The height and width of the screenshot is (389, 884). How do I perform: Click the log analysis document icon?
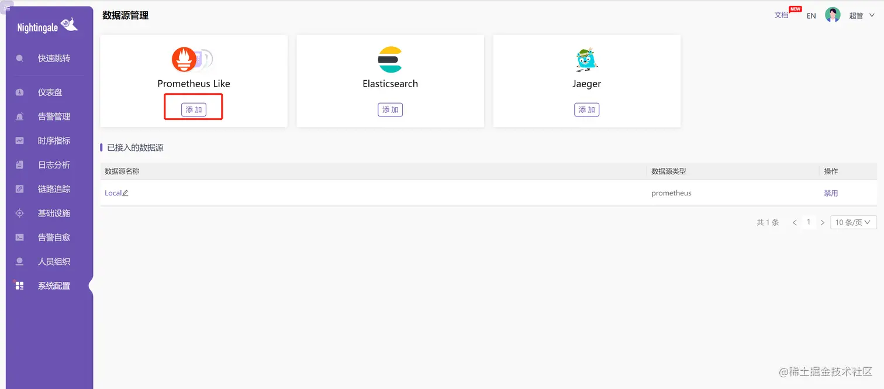coord(20,165)
